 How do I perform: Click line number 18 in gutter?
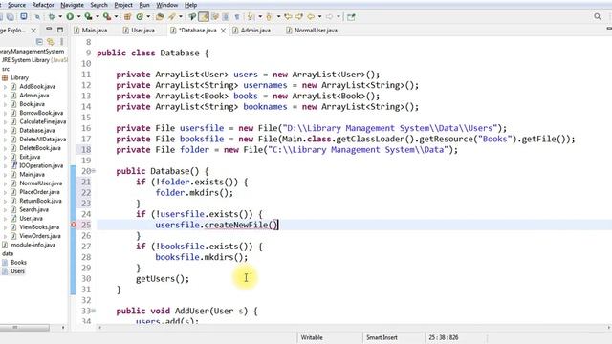(86, 150)
